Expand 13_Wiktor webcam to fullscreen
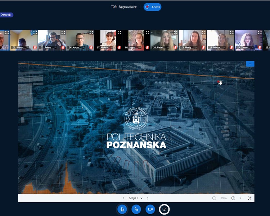 (x=231, y=32)
